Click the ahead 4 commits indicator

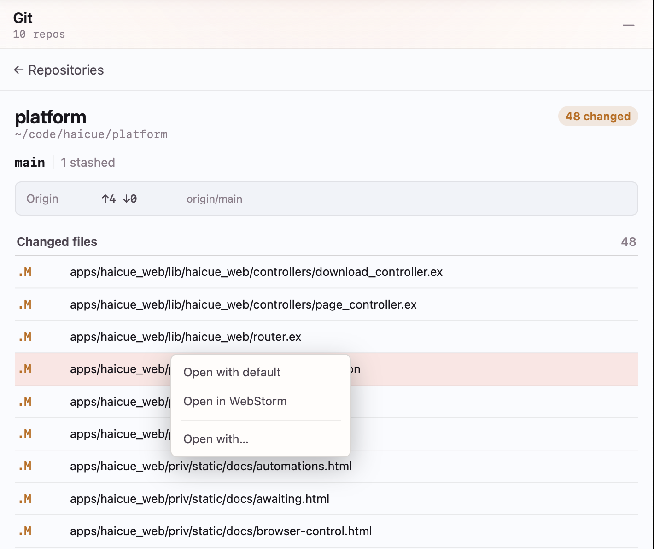[109, 199]
